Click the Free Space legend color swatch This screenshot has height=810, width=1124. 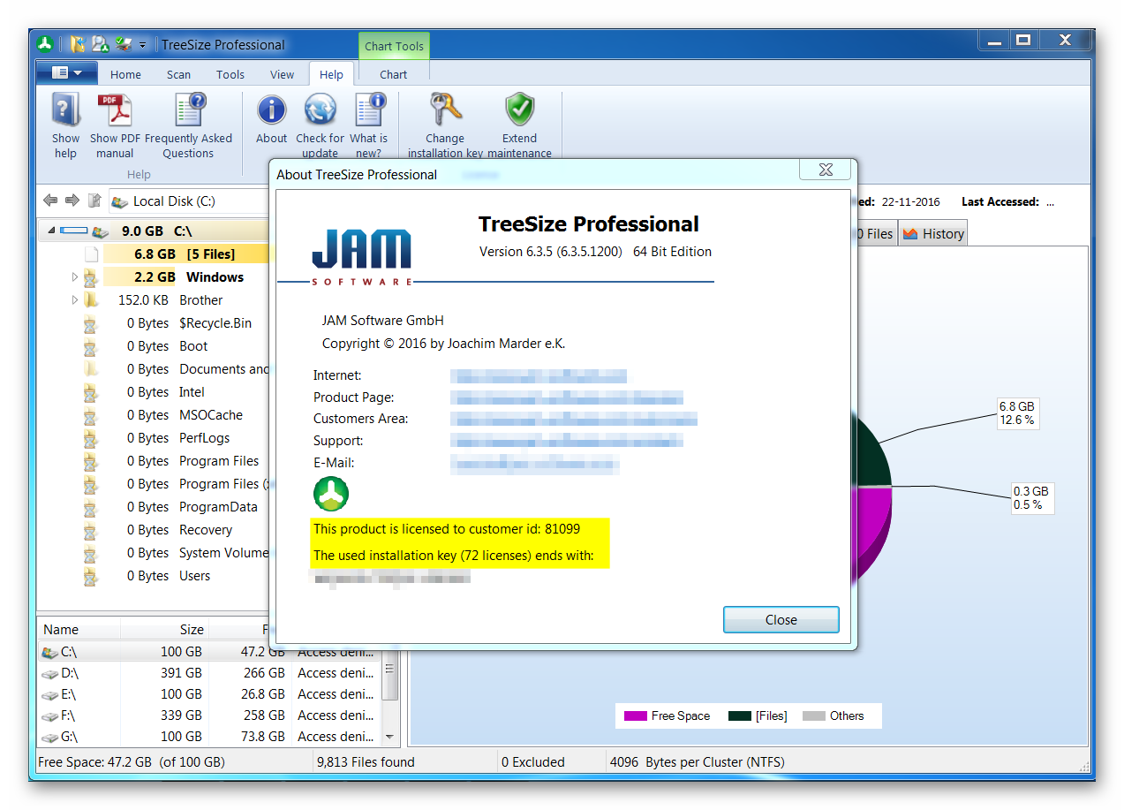click(636, 716)
